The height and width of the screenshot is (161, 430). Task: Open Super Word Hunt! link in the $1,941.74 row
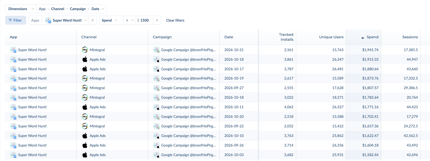pos(32,50)
